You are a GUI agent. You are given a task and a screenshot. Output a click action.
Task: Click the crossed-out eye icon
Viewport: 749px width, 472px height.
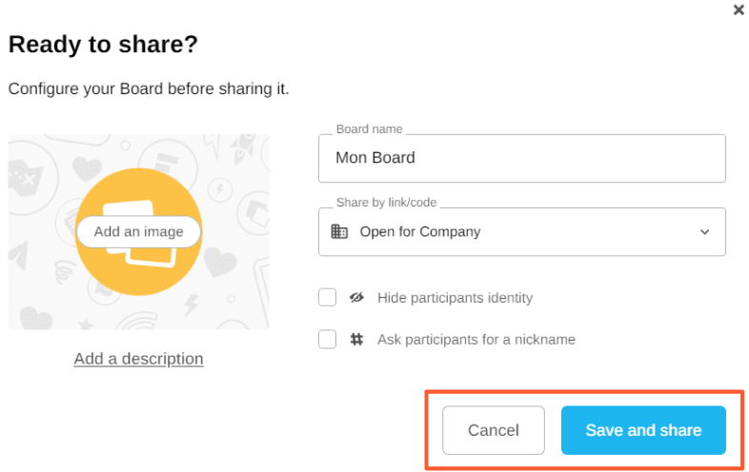pyautogui.click(x=356, y=298)
